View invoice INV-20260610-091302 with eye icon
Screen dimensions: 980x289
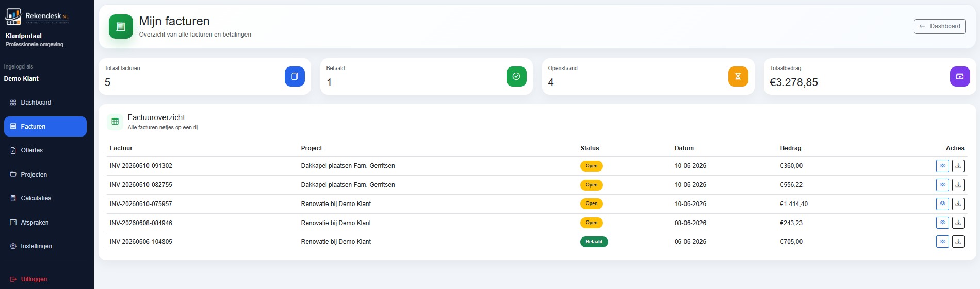tap(942, 166)
